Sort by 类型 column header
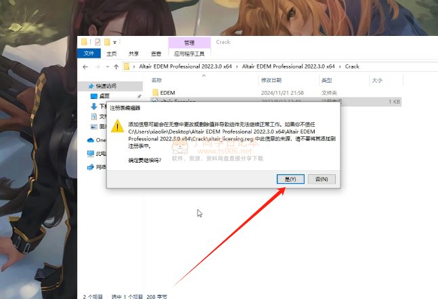 tap(326, 80)
